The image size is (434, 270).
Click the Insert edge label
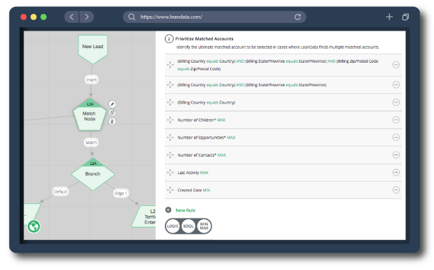click(91, 80)
